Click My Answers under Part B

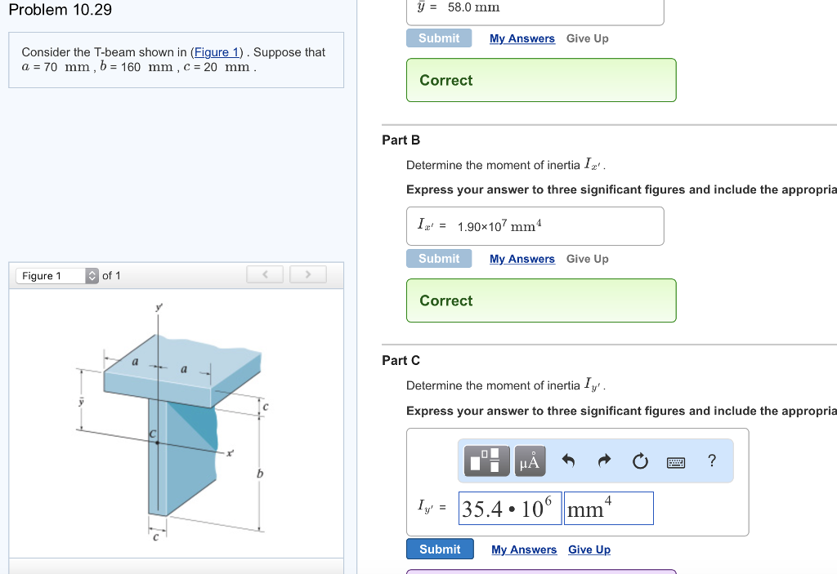(522, 258)
